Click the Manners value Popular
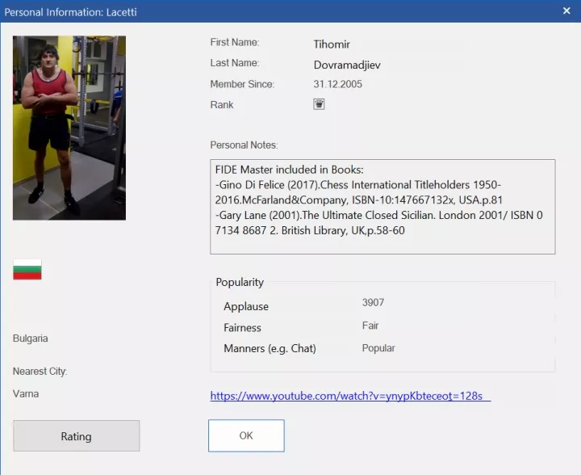 pyautogui.click(x=378, y=348)
